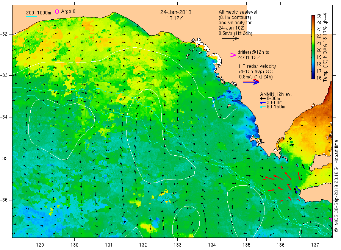341x250 pixels.
Task: Click the temperature color bar near 25
Action: [x=313, y=16]
